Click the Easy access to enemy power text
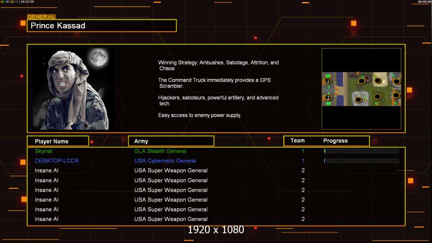432x243 pixels. [x=200, y=115]
